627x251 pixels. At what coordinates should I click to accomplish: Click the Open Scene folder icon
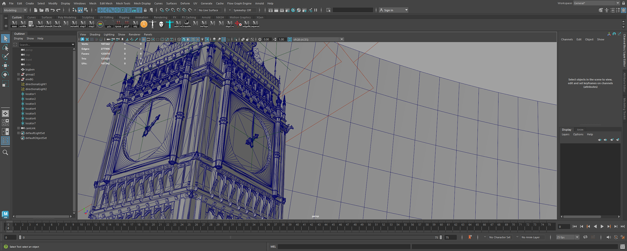click(41, 10)
